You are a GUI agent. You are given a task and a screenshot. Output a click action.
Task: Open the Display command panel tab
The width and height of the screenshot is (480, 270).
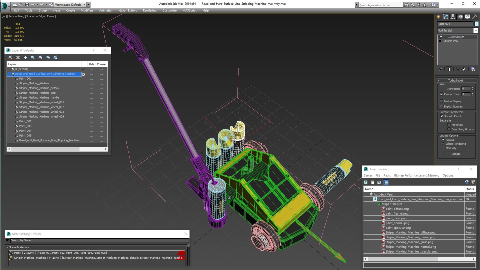click(467, 17)
